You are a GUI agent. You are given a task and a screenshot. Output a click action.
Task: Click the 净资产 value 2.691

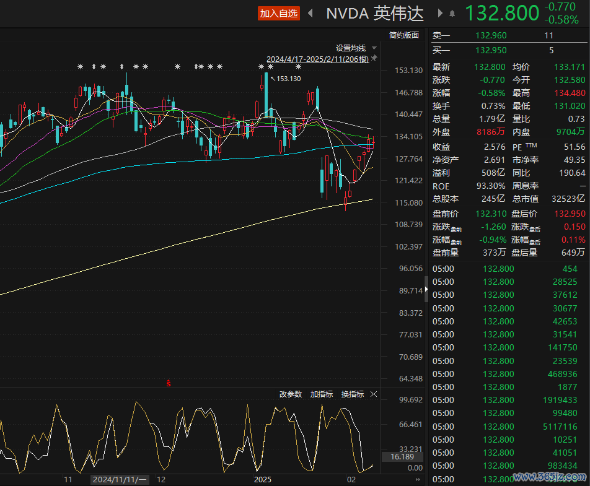pyautogui.click(x=495, y=160)
